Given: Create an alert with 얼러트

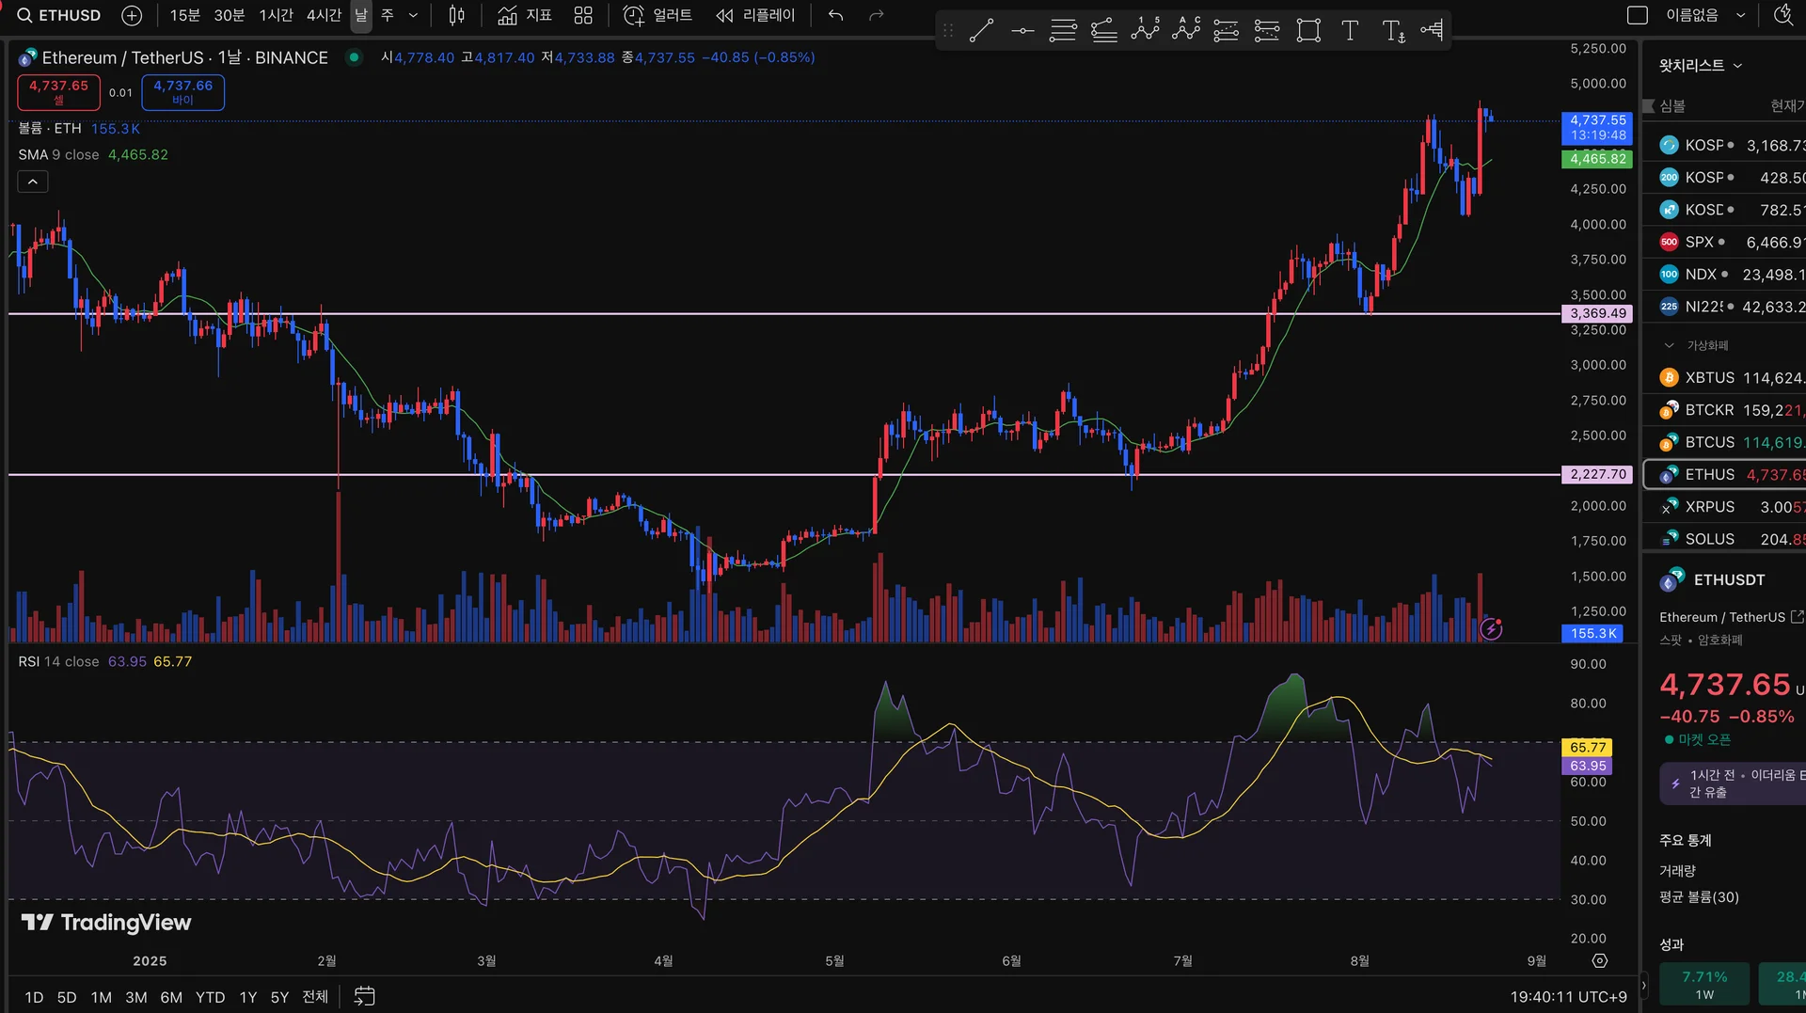Looking at the screenshot, I should point(657,15).
